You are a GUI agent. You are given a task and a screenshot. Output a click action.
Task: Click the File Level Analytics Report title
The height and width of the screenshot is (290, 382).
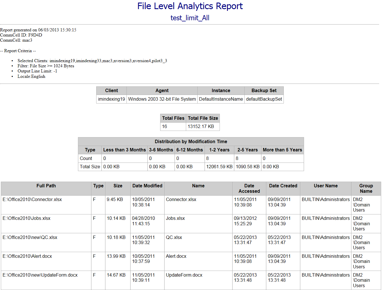pos(190,6)
